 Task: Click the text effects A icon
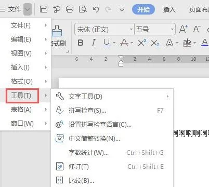point(169,43)
